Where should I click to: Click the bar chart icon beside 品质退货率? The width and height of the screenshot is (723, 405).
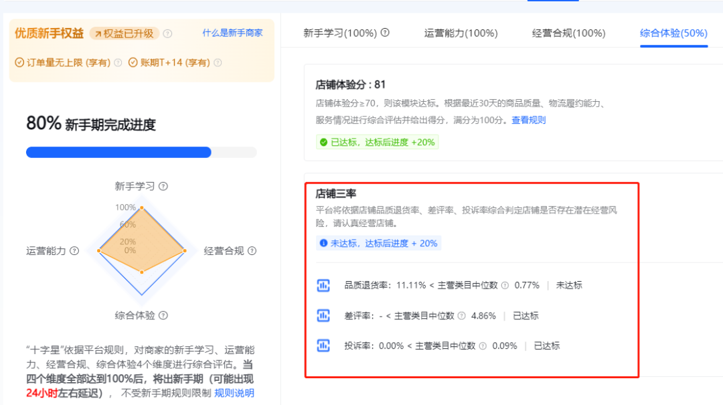(323, 285)
